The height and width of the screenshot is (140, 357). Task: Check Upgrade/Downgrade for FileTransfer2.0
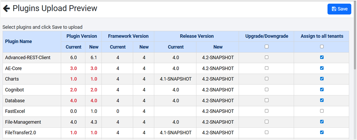[x=266, y=132]
